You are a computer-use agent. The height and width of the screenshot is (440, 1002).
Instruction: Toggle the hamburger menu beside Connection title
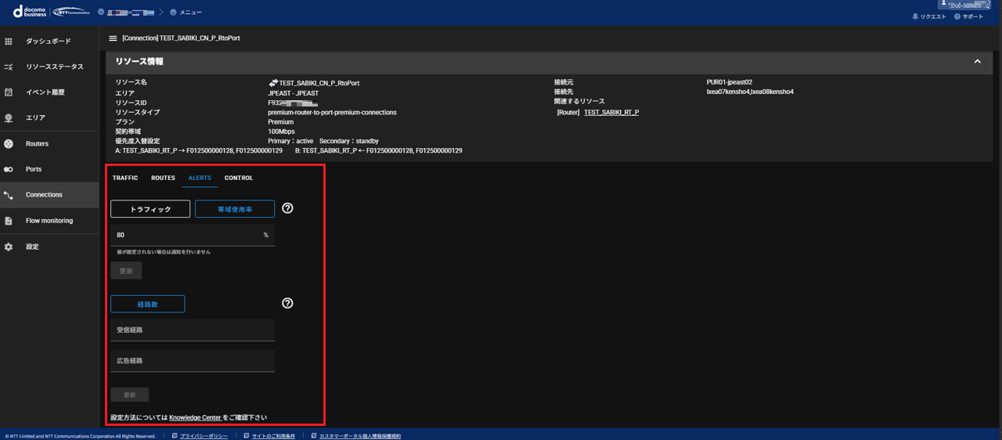113,38
